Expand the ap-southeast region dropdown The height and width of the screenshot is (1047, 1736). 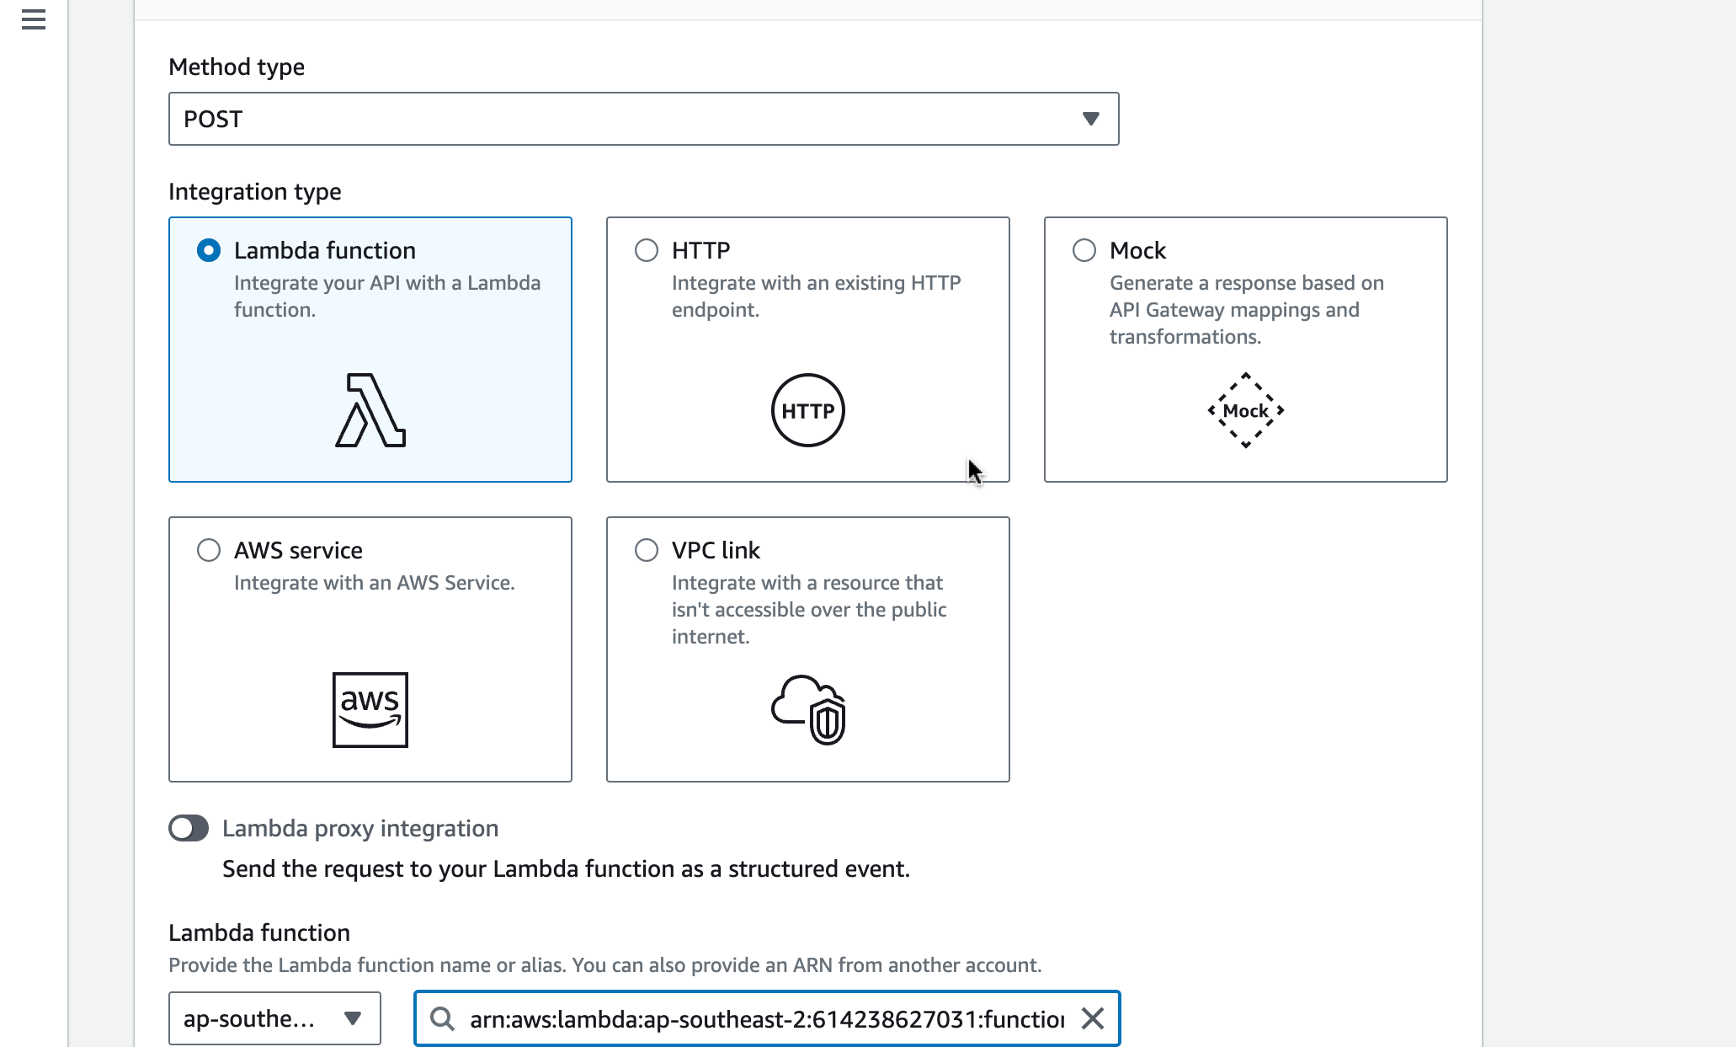274,1018
